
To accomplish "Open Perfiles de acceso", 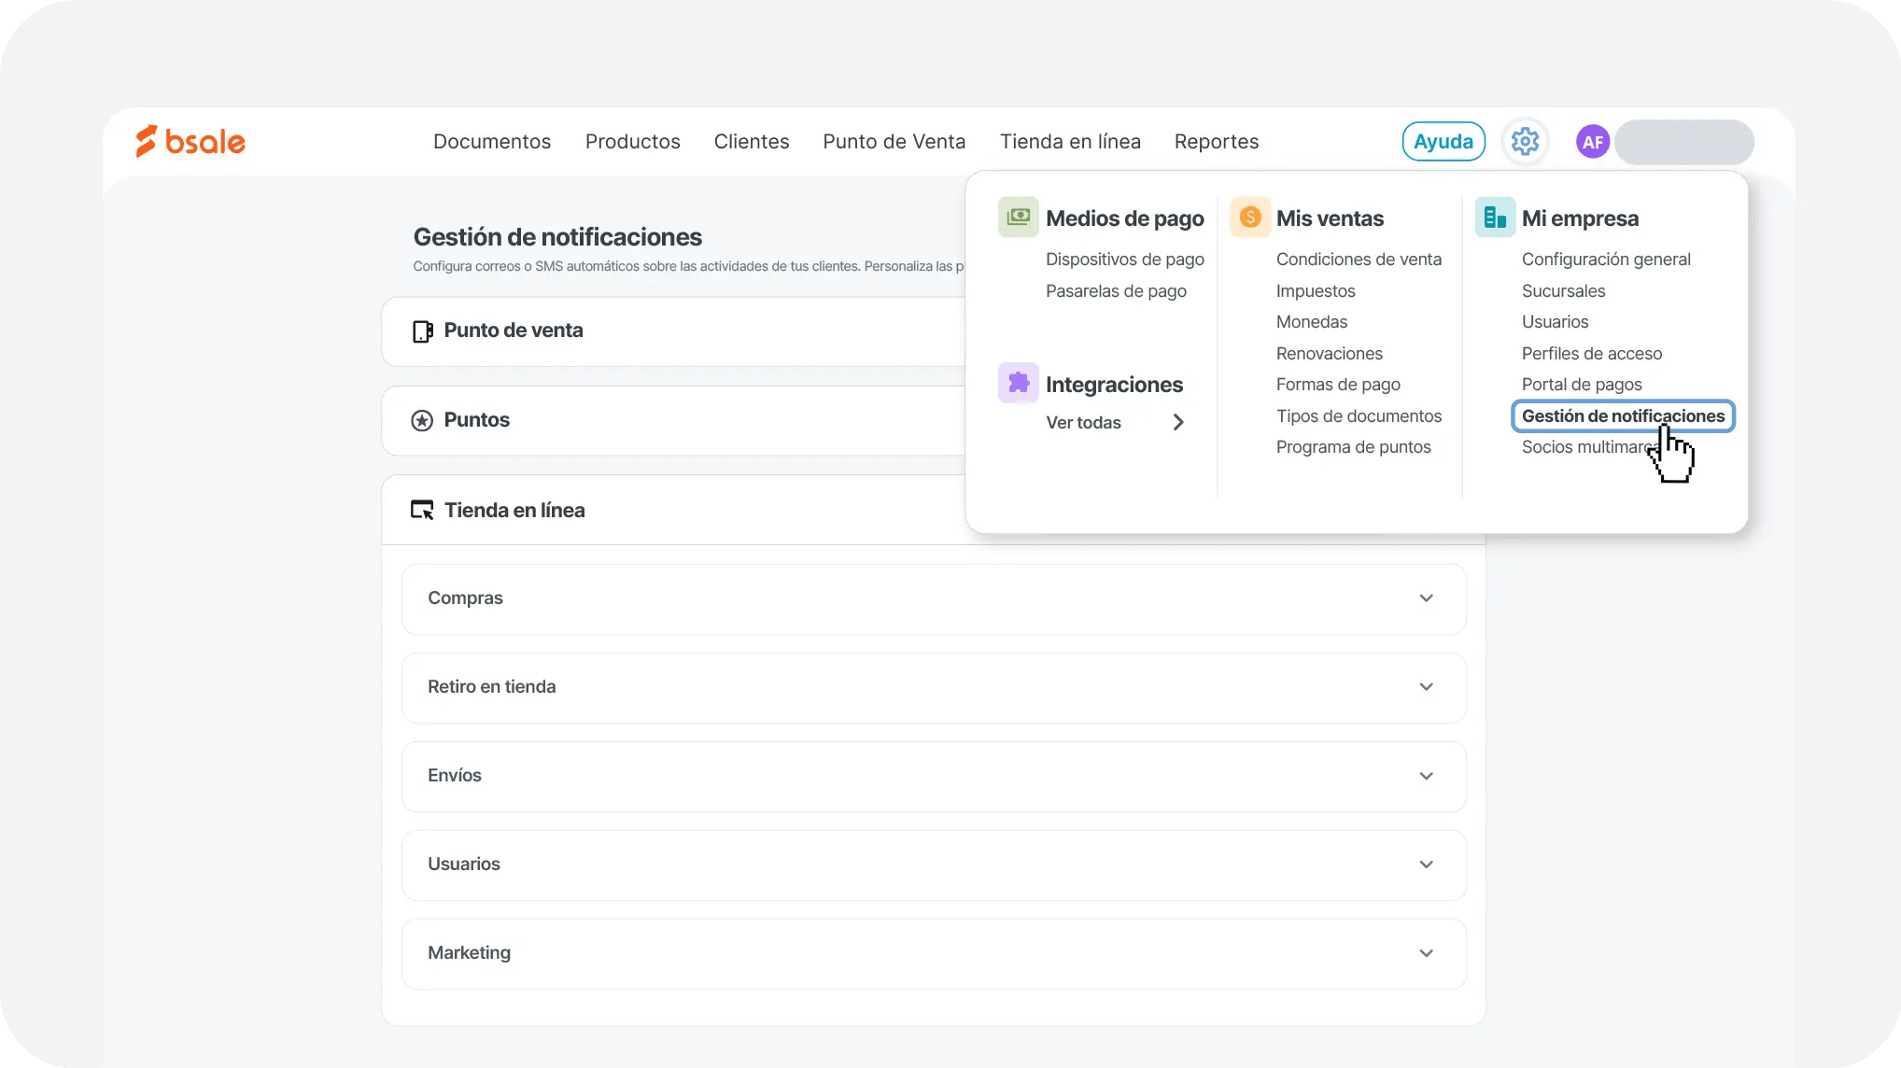I will (x=1592, y=354).
